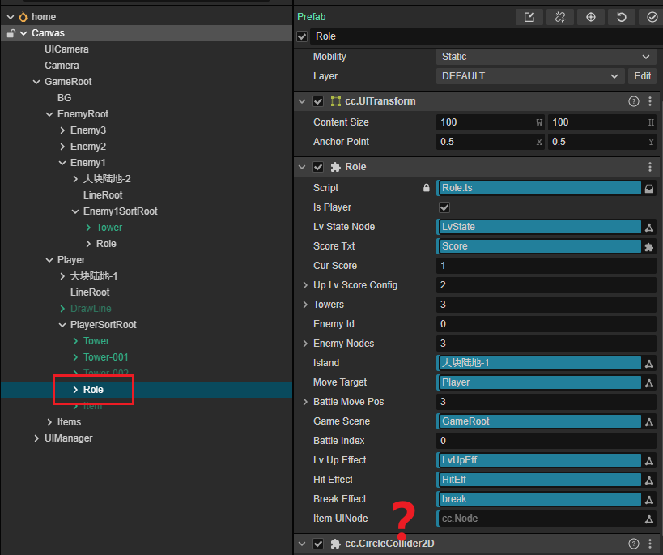Select Tower-001 in PlayerSortRoot
The height and width of the screenshot is (555, 663).
click(x=106, y=357)
